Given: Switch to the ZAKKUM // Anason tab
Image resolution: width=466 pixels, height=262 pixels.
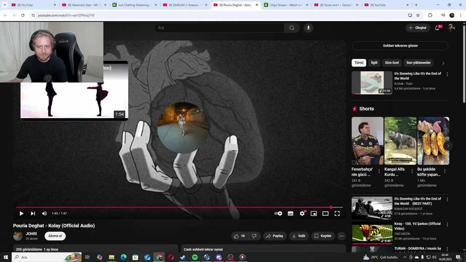Looking at the screenshot, I should click(x=185, y=5).
